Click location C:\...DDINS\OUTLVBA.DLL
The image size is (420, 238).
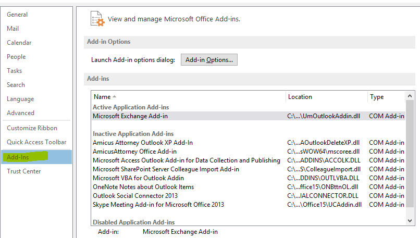click(x=323, y=178)
